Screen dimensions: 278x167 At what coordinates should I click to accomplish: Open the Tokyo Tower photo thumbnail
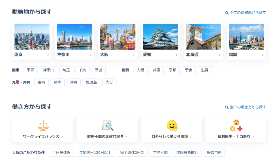(32, 37)
